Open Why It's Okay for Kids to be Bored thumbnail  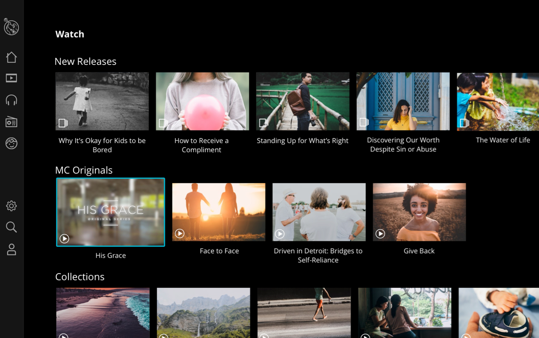click(x=102, y=101)
